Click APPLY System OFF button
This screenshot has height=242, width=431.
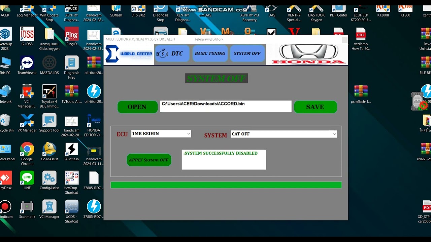point(149,160)
